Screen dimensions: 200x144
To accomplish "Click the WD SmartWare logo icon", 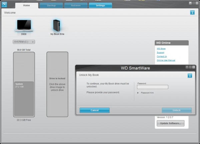I will (x=4, y=4).
